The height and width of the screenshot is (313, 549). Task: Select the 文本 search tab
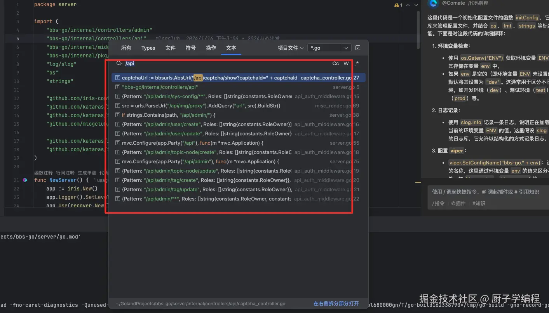[x=231, y=48]
